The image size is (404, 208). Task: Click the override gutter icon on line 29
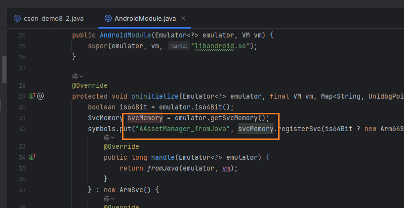point(32,96)
